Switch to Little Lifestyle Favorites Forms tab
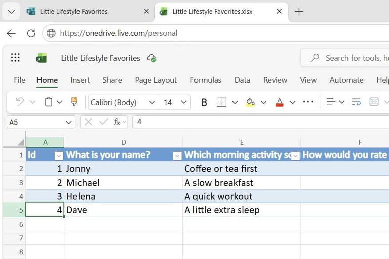The image size is (389, 259). (x=73, y=12)
